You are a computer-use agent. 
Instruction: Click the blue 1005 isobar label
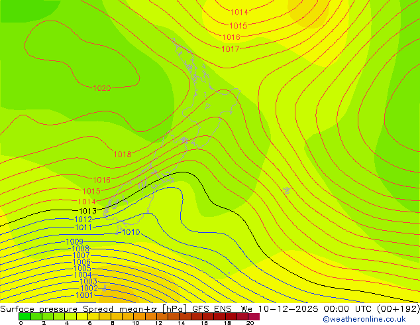(x=82, y=269)
